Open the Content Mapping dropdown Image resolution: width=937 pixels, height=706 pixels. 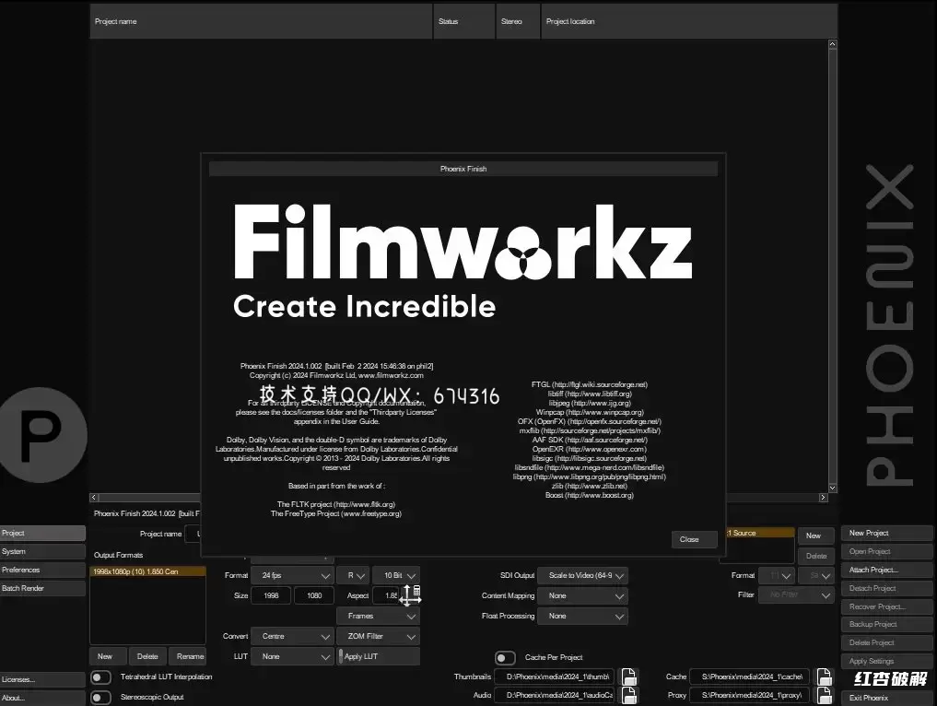[582, 596]
